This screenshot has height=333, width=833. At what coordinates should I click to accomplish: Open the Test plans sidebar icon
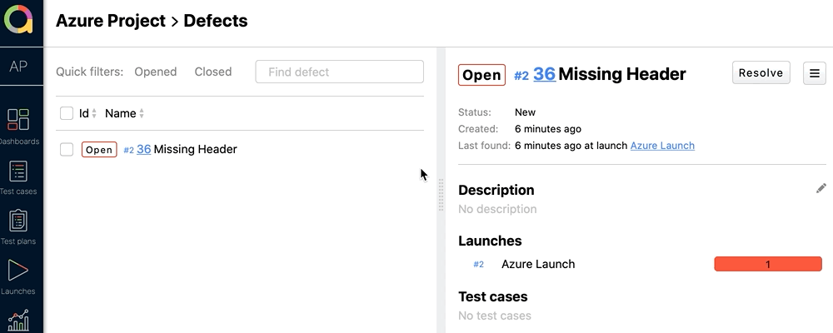pos(18,221)
